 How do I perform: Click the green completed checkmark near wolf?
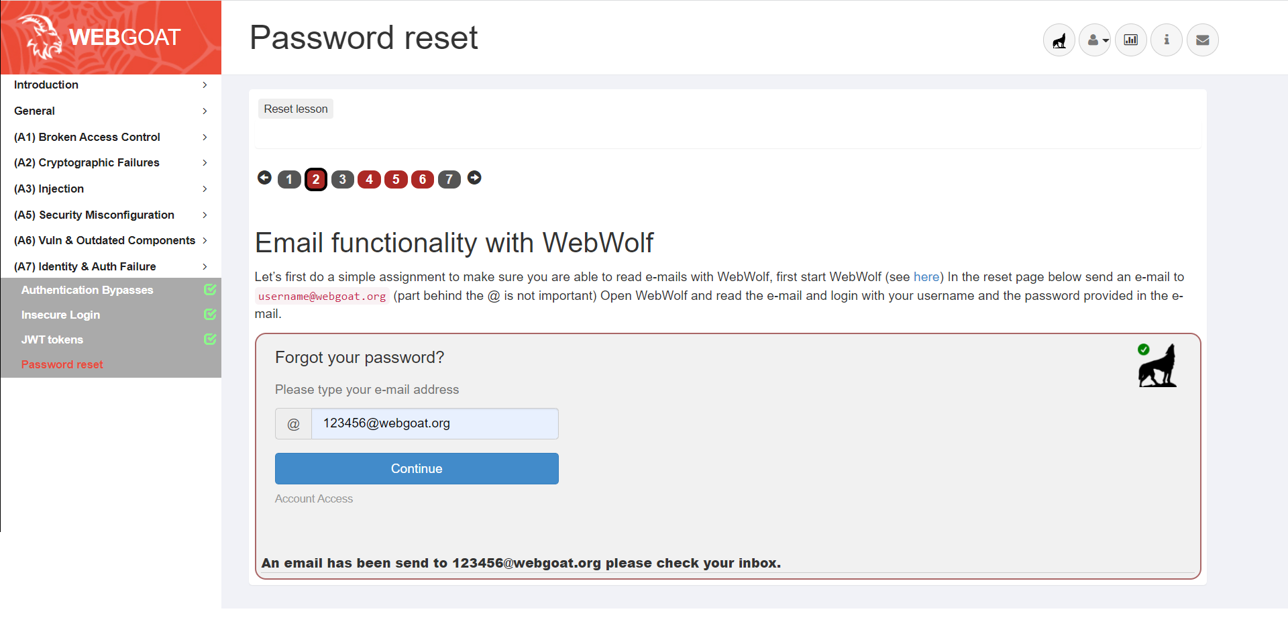click(1144, 349)
